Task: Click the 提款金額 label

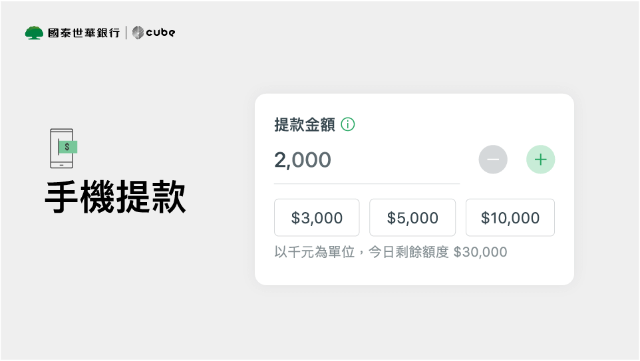Action: [x=304, y=124]
